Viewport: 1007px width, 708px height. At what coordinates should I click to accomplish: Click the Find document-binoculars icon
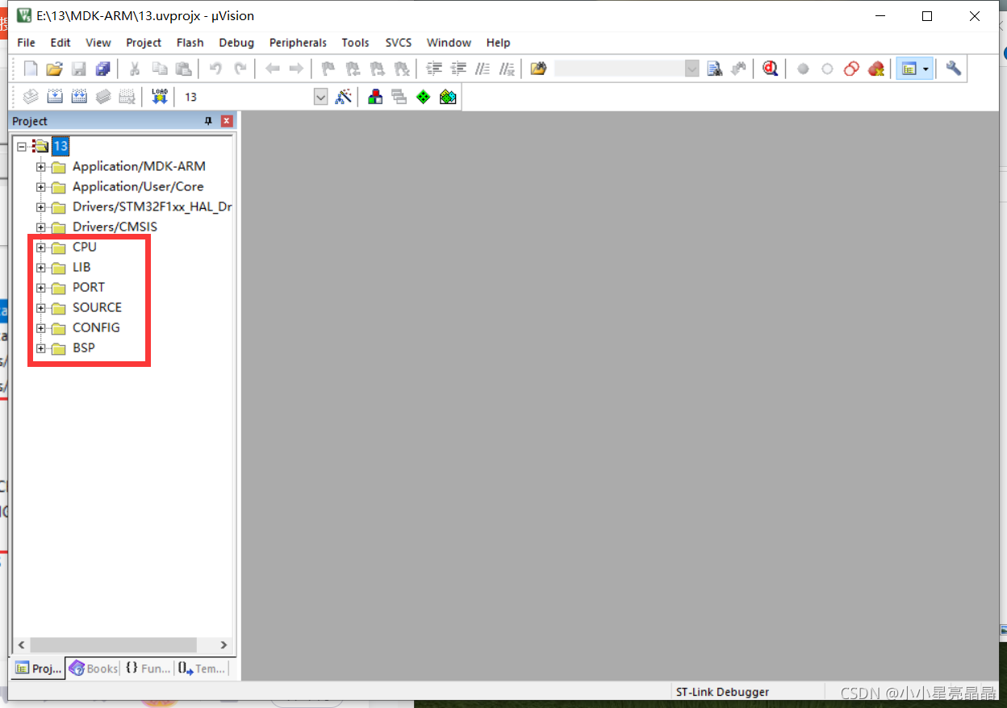click(715, 69)
